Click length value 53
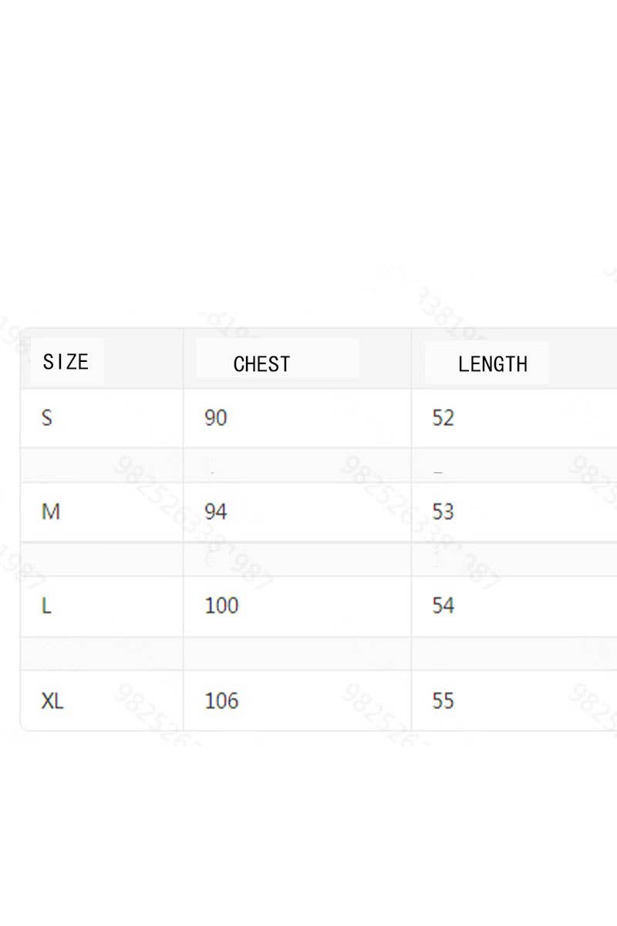Image resolution: width=617 pixels, height=926 pixels. tap(443, 512)
